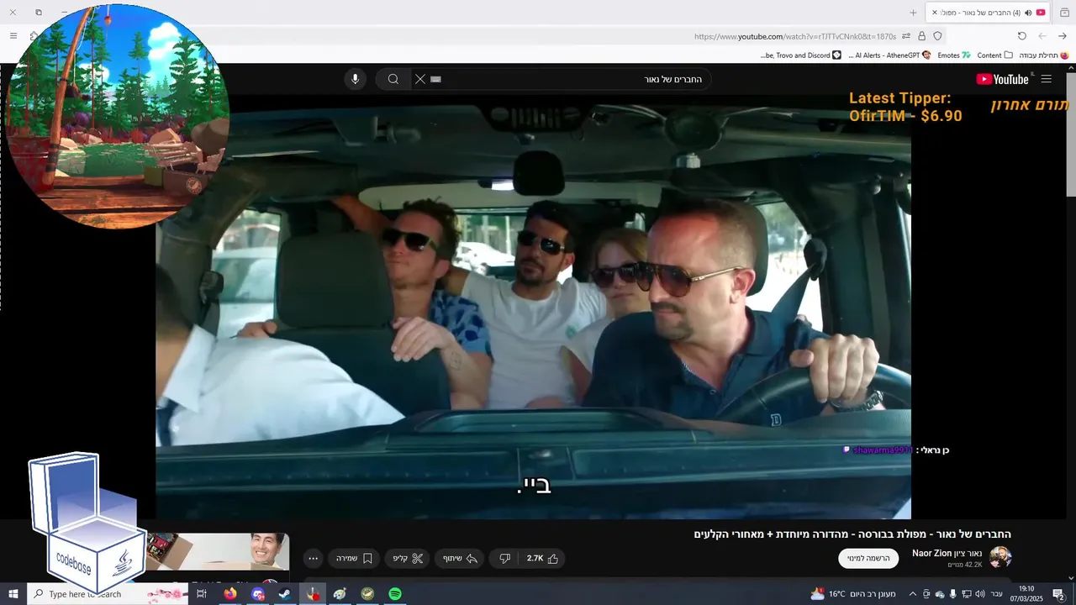This screenshot has height=605, width=1076.
Task: Open the Content bookmarks folder
Action: 994,55
